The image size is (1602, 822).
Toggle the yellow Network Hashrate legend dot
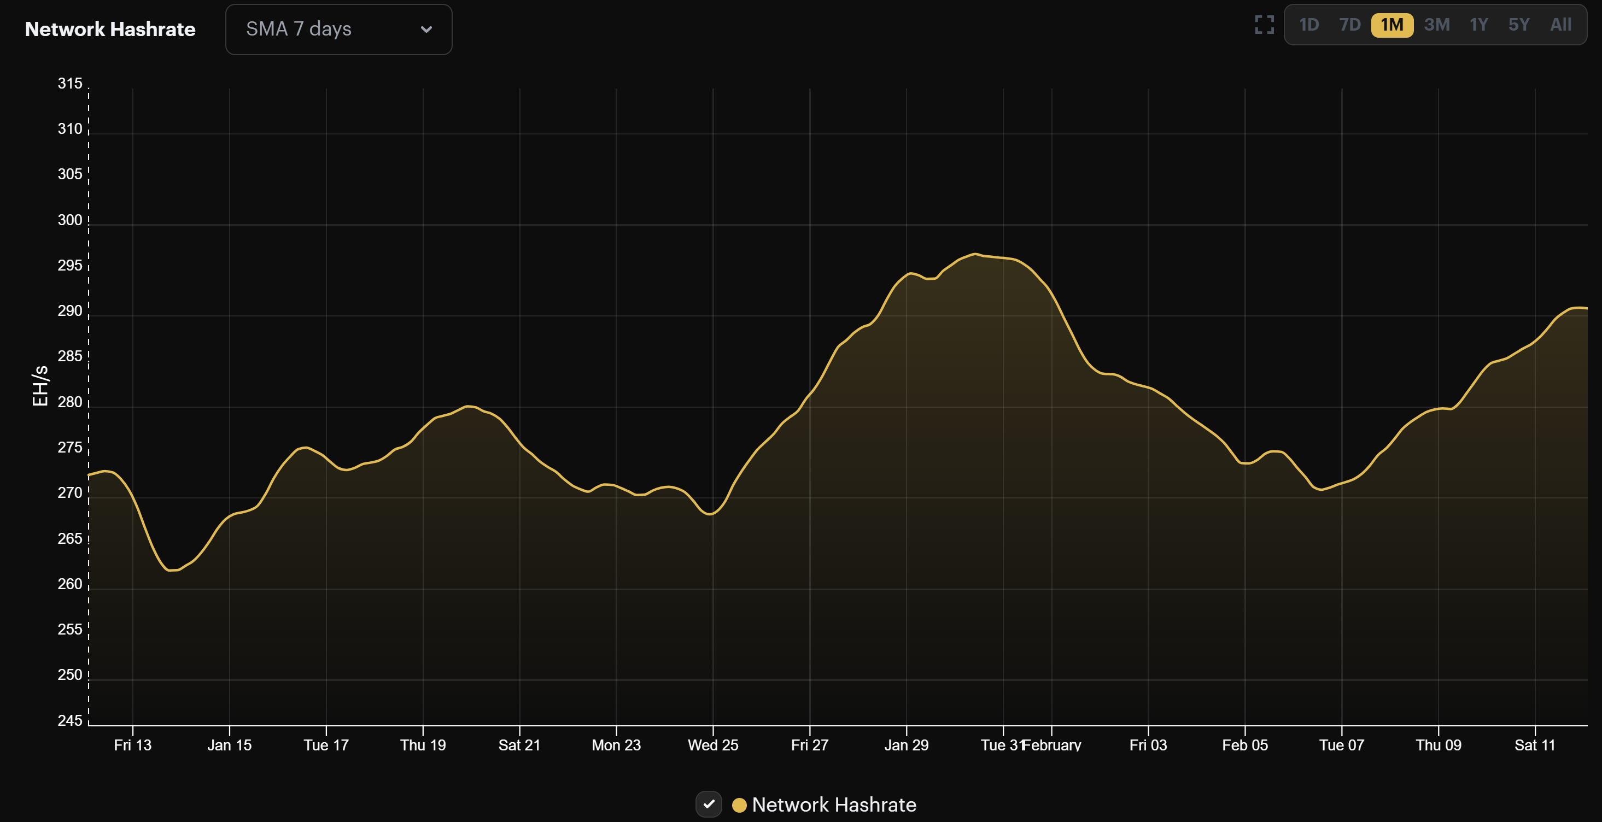click(x=739, y=805)
